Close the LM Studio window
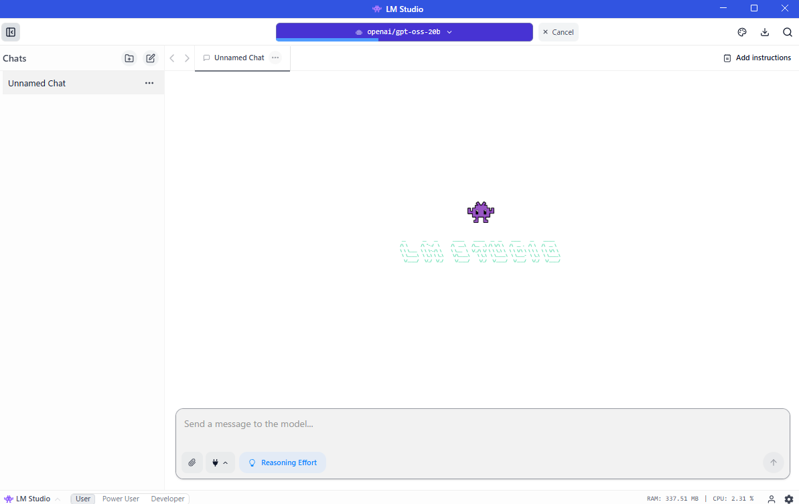The width and height of the screenshot is (799, 504). [785, 9]
